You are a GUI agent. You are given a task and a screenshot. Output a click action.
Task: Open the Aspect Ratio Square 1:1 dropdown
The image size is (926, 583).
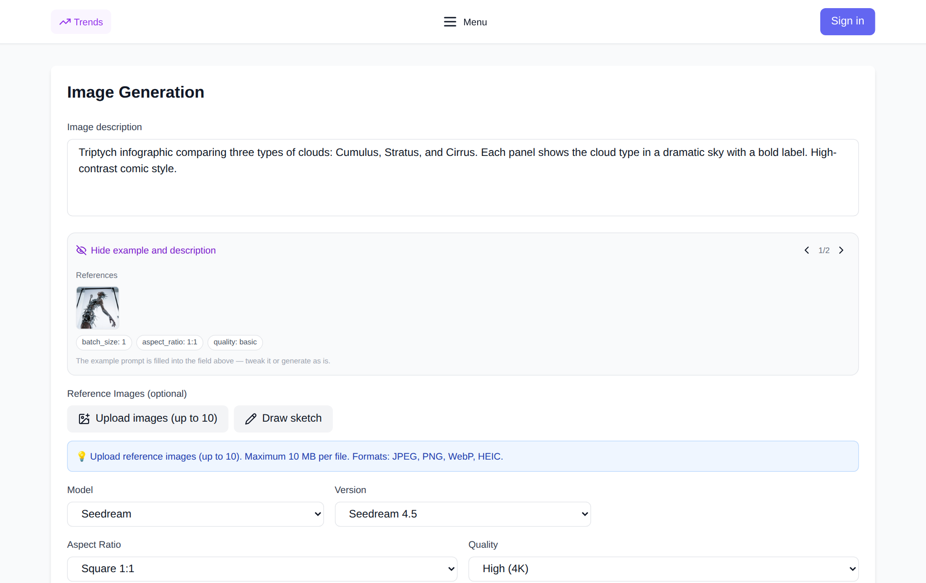pos(262,569)
